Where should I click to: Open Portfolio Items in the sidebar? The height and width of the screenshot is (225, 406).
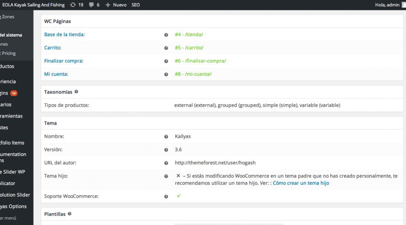coord(12,143)
